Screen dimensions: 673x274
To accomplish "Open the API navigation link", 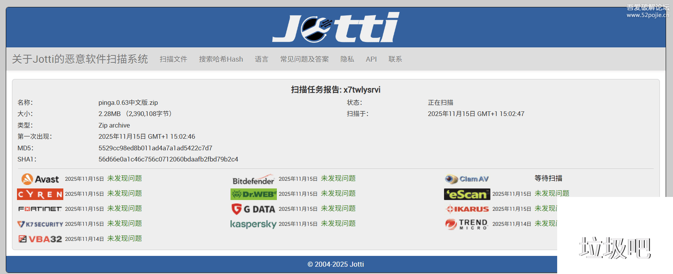I will point(371,59).
